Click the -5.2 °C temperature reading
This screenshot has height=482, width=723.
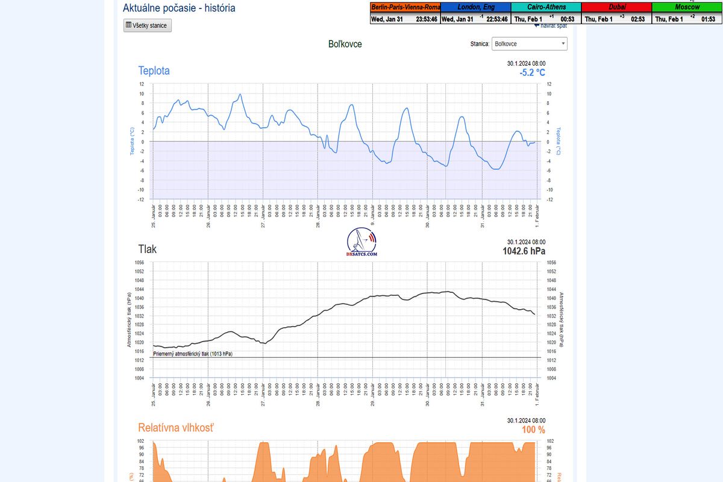[x=532, y=73]
